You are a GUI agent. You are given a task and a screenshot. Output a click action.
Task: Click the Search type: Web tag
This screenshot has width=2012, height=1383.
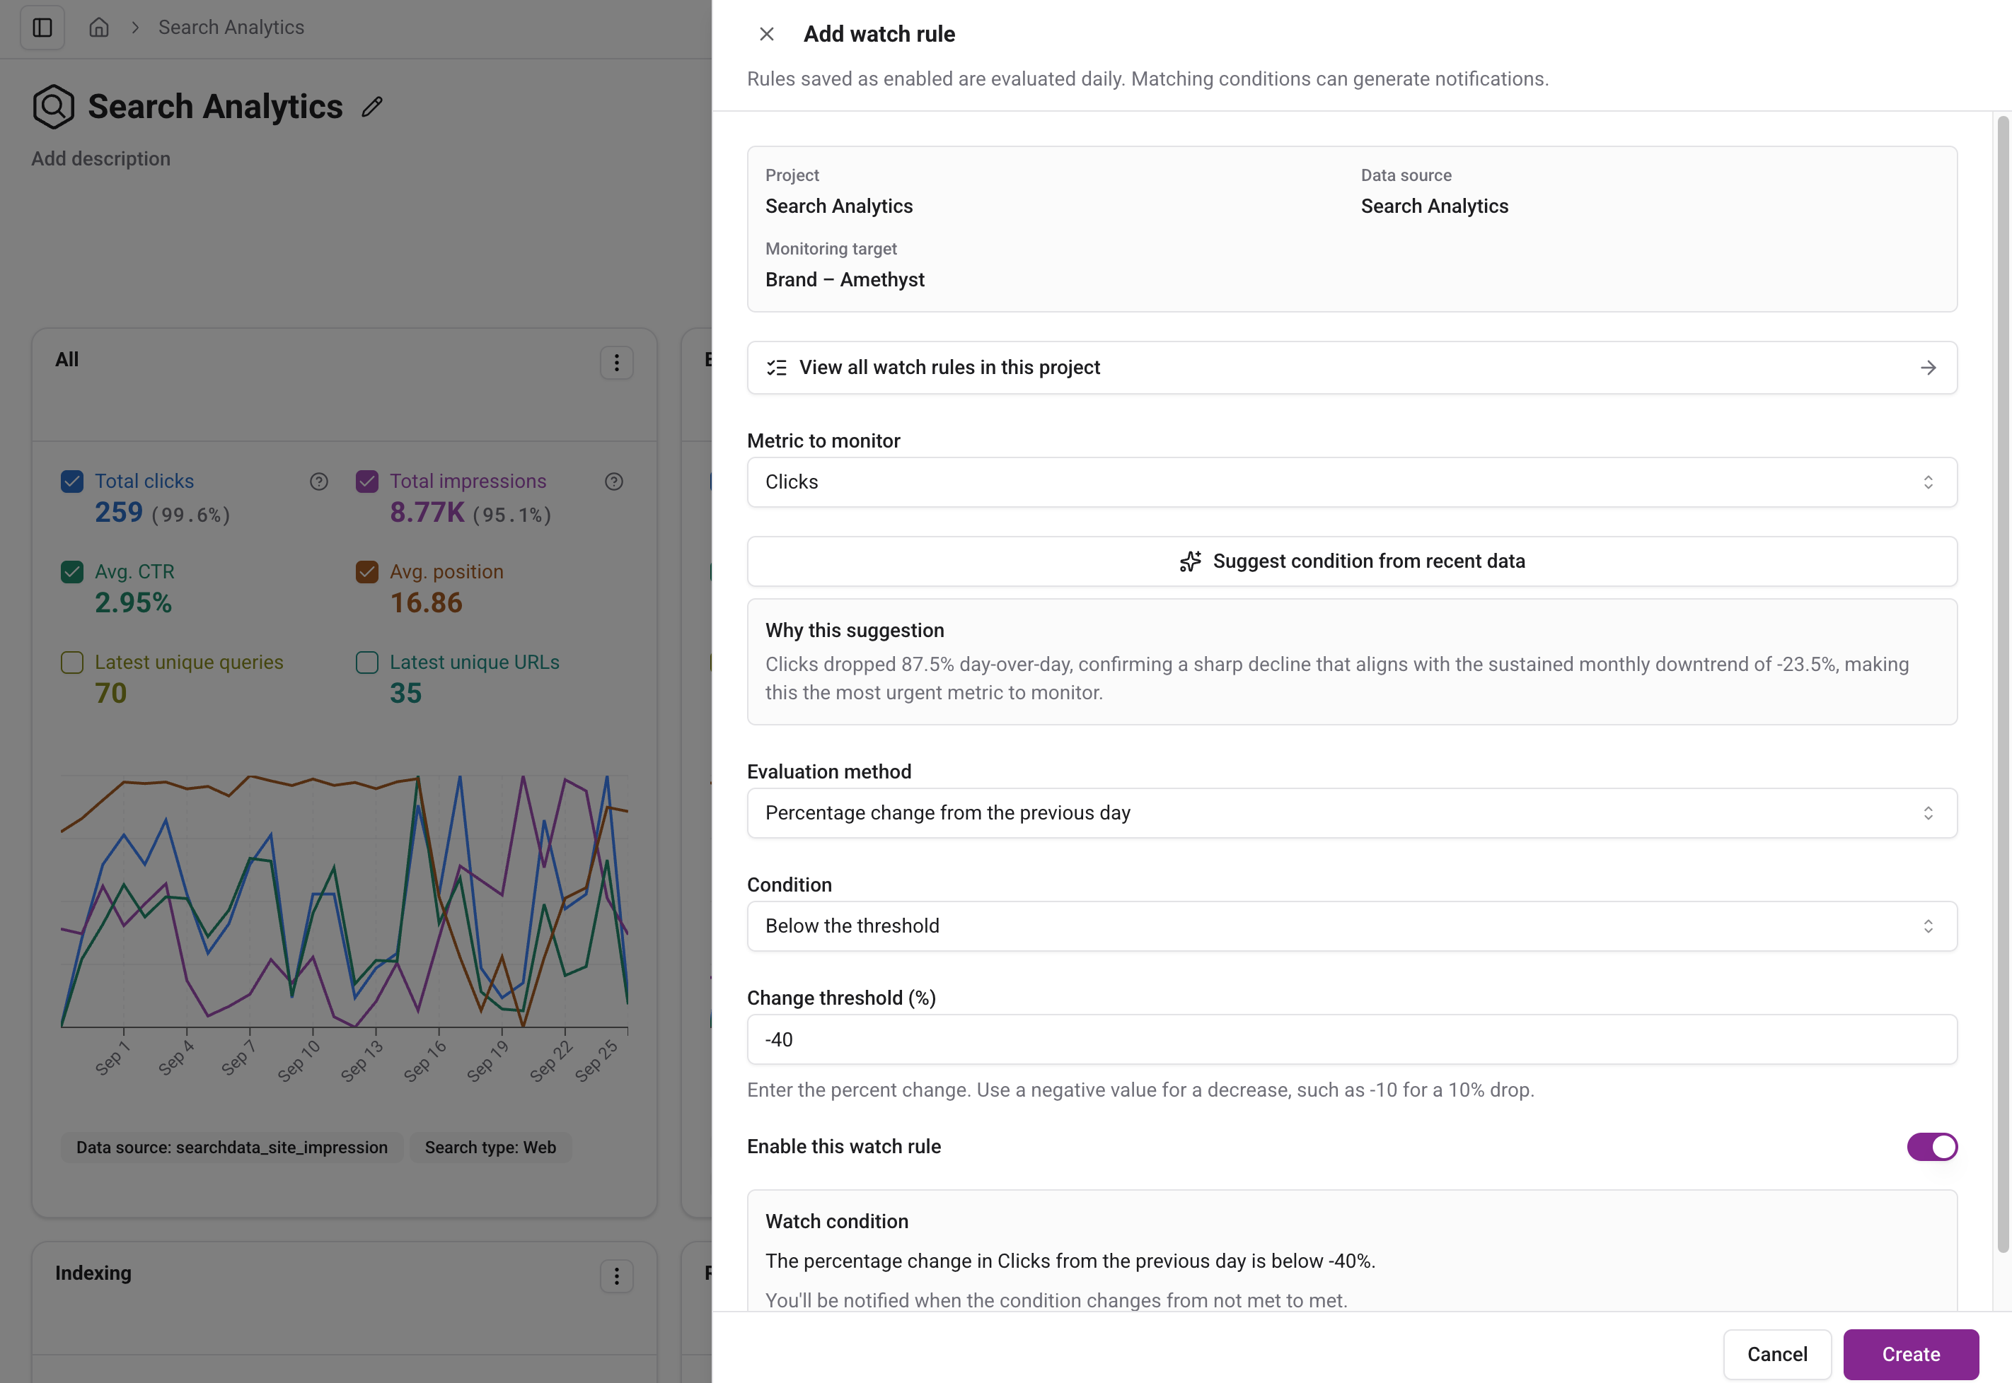[x=490, y=1148]
